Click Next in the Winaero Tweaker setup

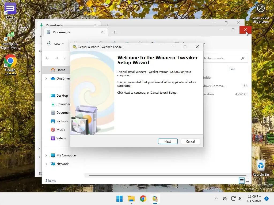click(168, 141)
